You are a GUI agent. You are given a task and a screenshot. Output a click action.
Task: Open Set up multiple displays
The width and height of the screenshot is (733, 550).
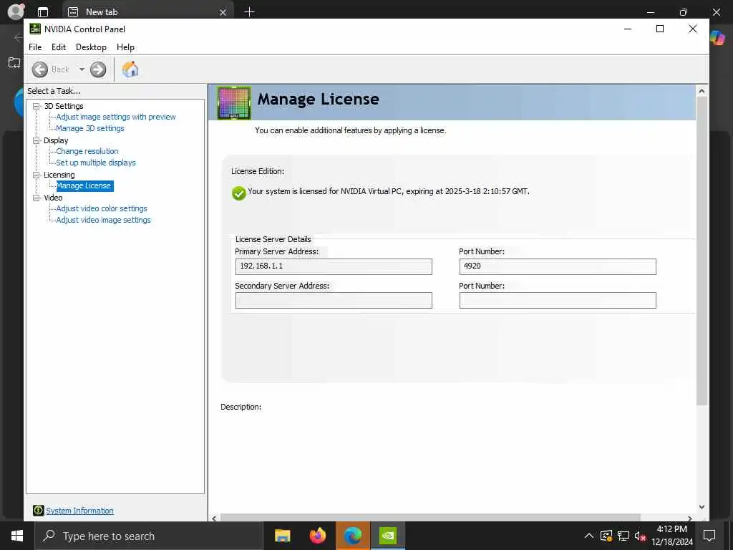[96, 163]
